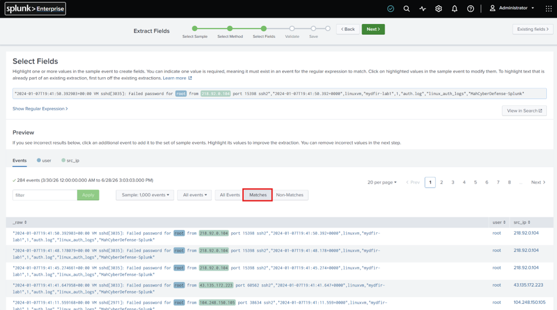This screenshot has width=557, height=310.
Task: Click the Splunk Enterprise logo
Action: coord(35,9)
